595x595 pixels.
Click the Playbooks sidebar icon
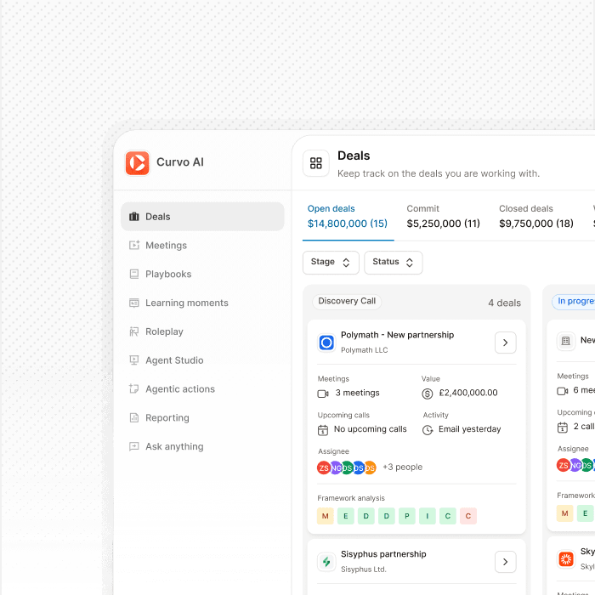coord(134,274)
